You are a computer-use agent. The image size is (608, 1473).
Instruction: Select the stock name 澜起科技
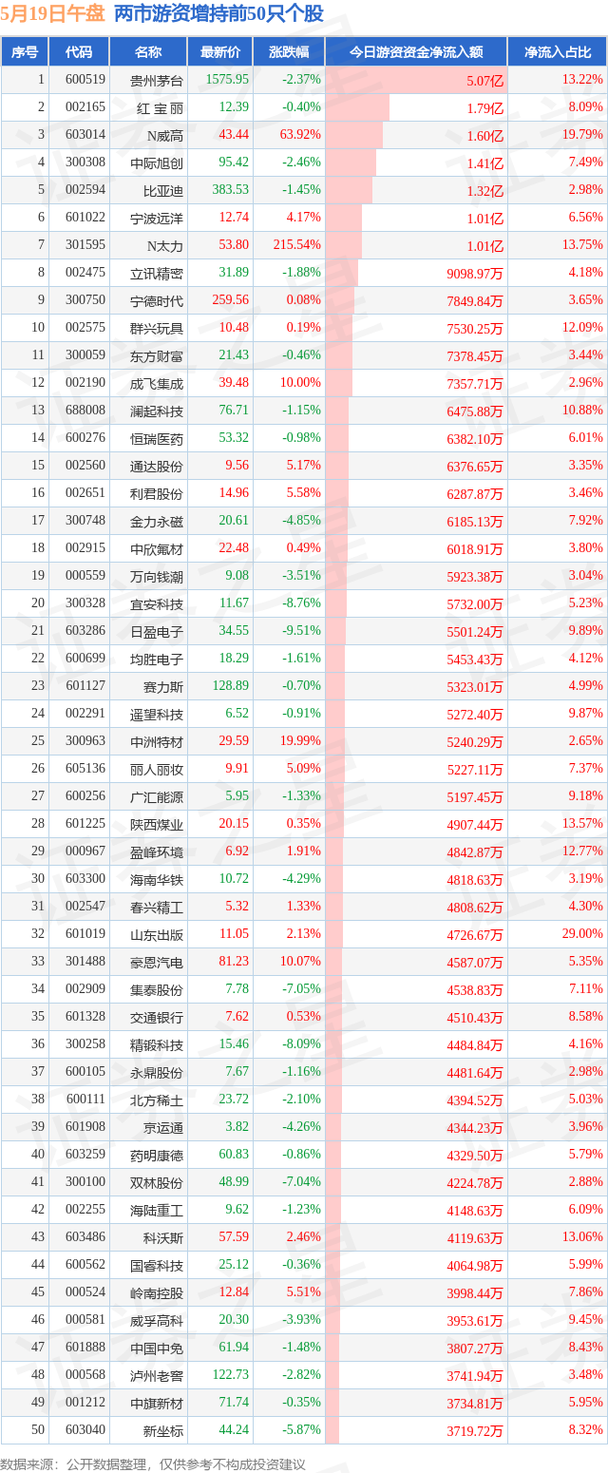(x=157, y=411)
